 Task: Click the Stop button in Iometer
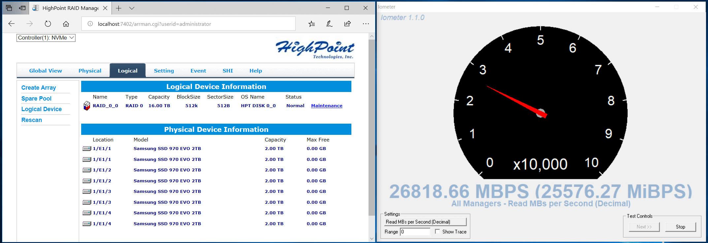tap(680, 227)
